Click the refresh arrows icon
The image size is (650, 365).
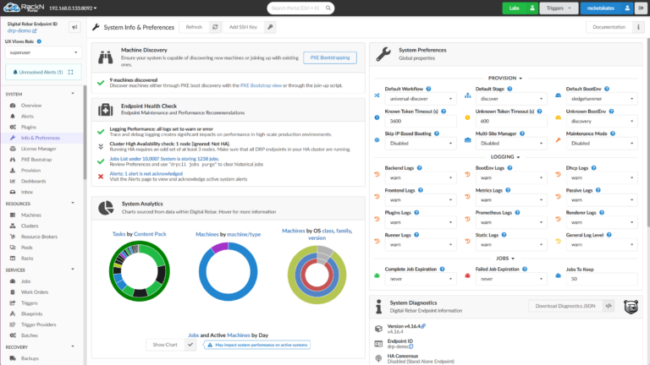click(215, 27)
